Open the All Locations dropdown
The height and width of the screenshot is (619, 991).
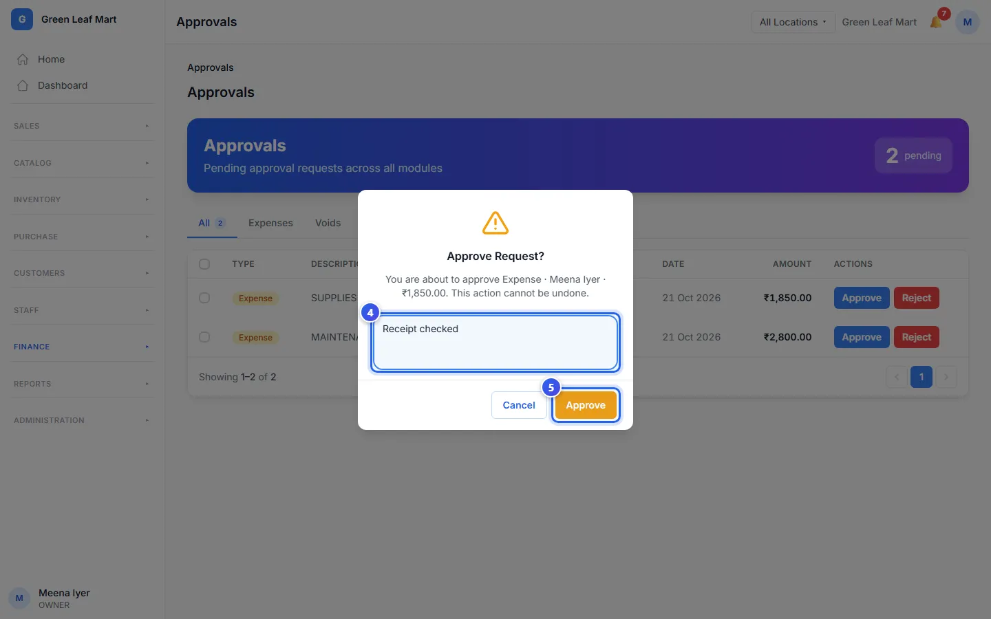793,22
